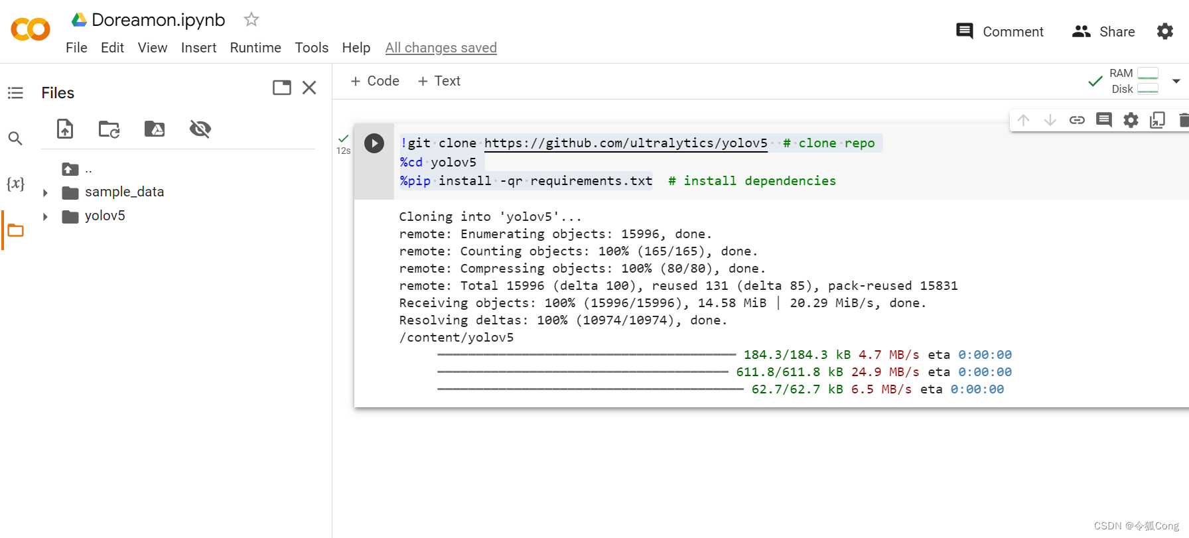The height and width of the screenshot is (538, 1189).
Task: Open RAM and Disk resource indicator
Action: 1134,81
